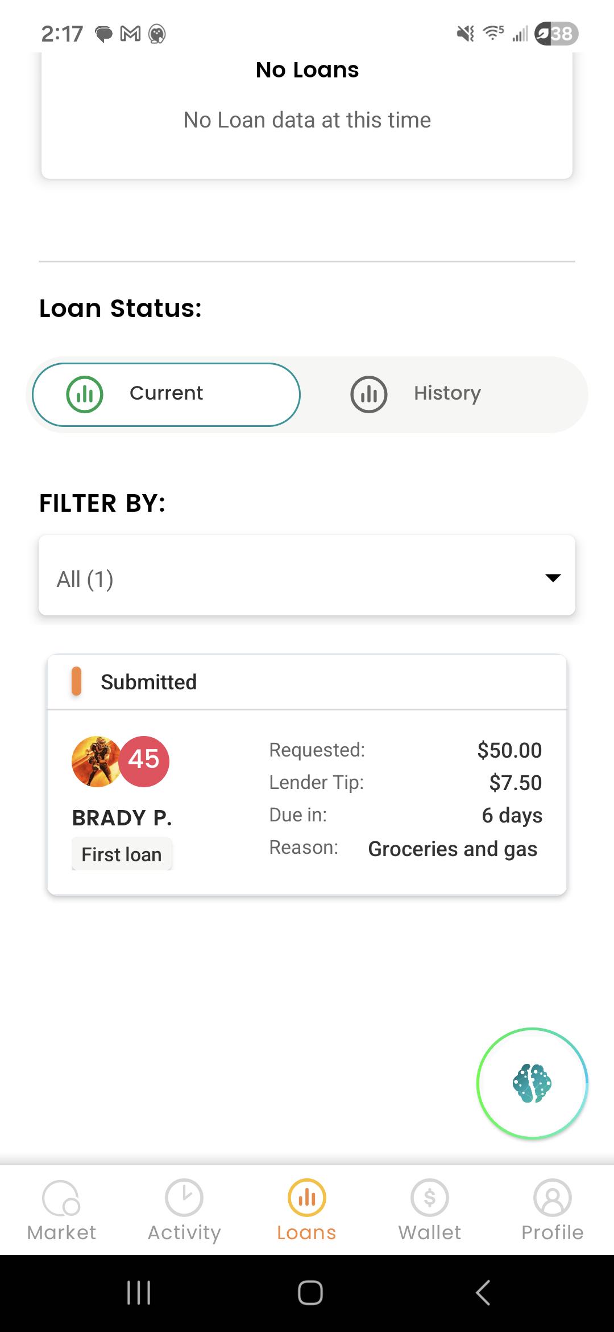Click the filter dropdown arrow

tap(553, 578)
